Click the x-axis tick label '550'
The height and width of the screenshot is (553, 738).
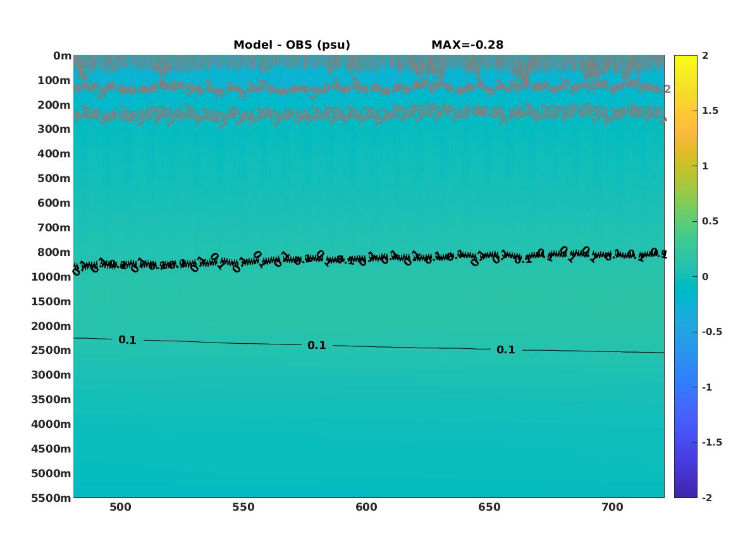[x=243, y=507]
